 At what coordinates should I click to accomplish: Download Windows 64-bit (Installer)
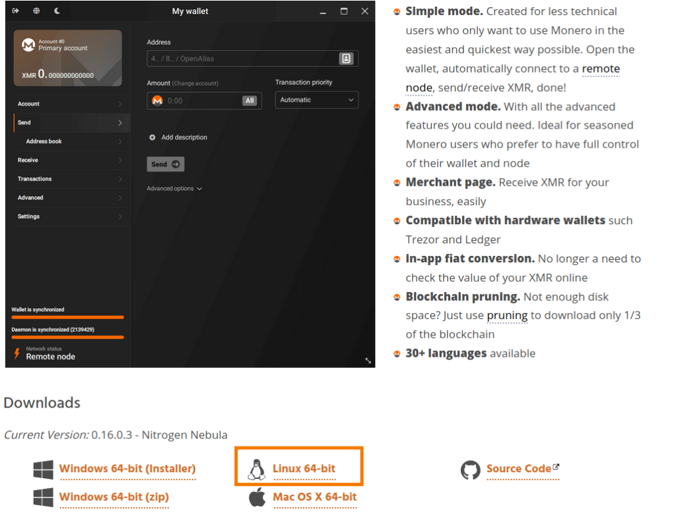[x=127, y=468]
